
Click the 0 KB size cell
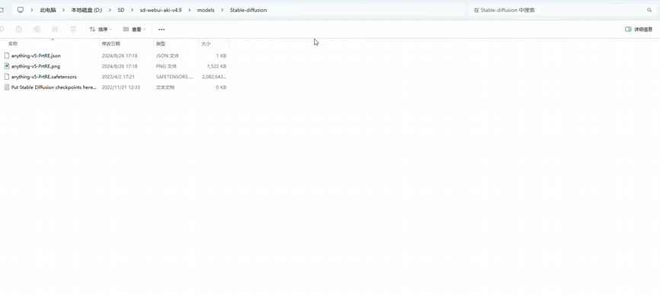[x=222, y=87]
